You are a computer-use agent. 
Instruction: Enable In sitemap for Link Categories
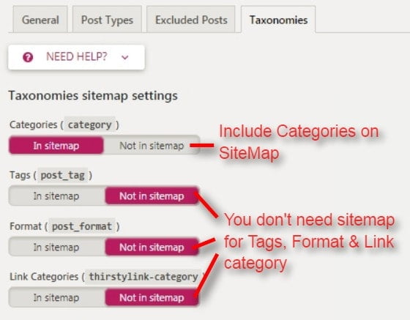[x=57, y=297]
